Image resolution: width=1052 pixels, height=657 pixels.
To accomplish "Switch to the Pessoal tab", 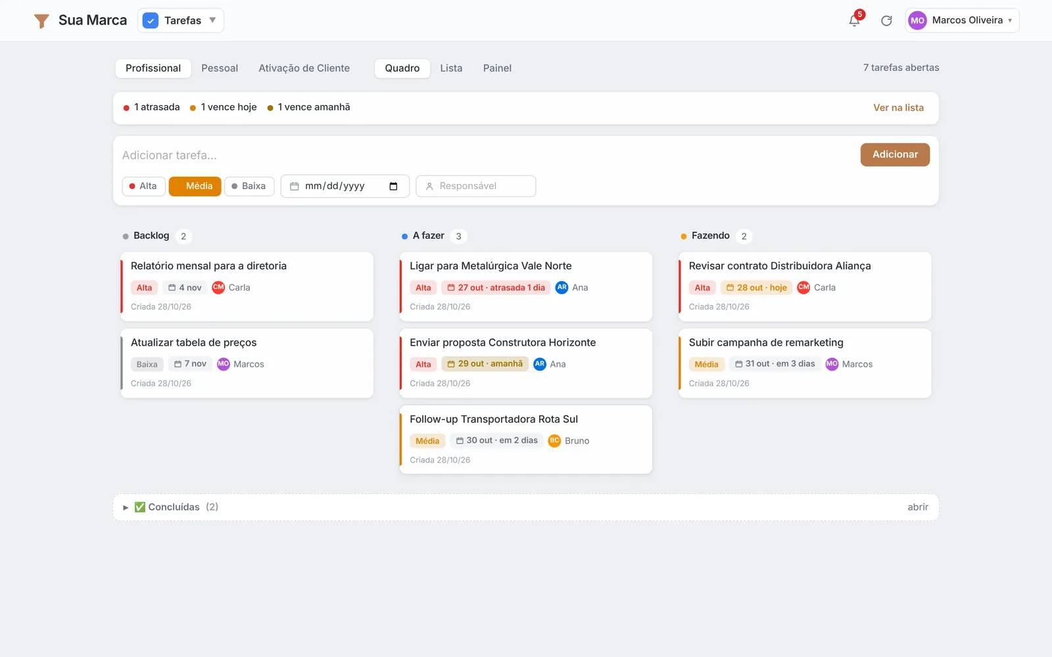I will (x=220, y=68).
